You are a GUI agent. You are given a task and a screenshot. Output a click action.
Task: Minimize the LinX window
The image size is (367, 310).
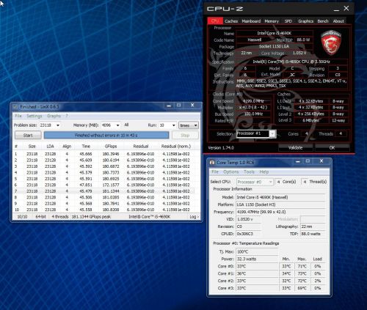(169, 106)
